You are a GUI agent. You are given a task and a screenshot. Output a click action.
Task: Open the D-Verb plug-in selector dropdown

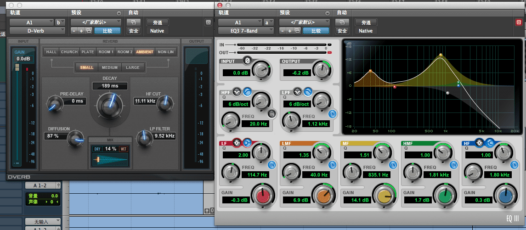pyautogui.click(x=37, y=31)
